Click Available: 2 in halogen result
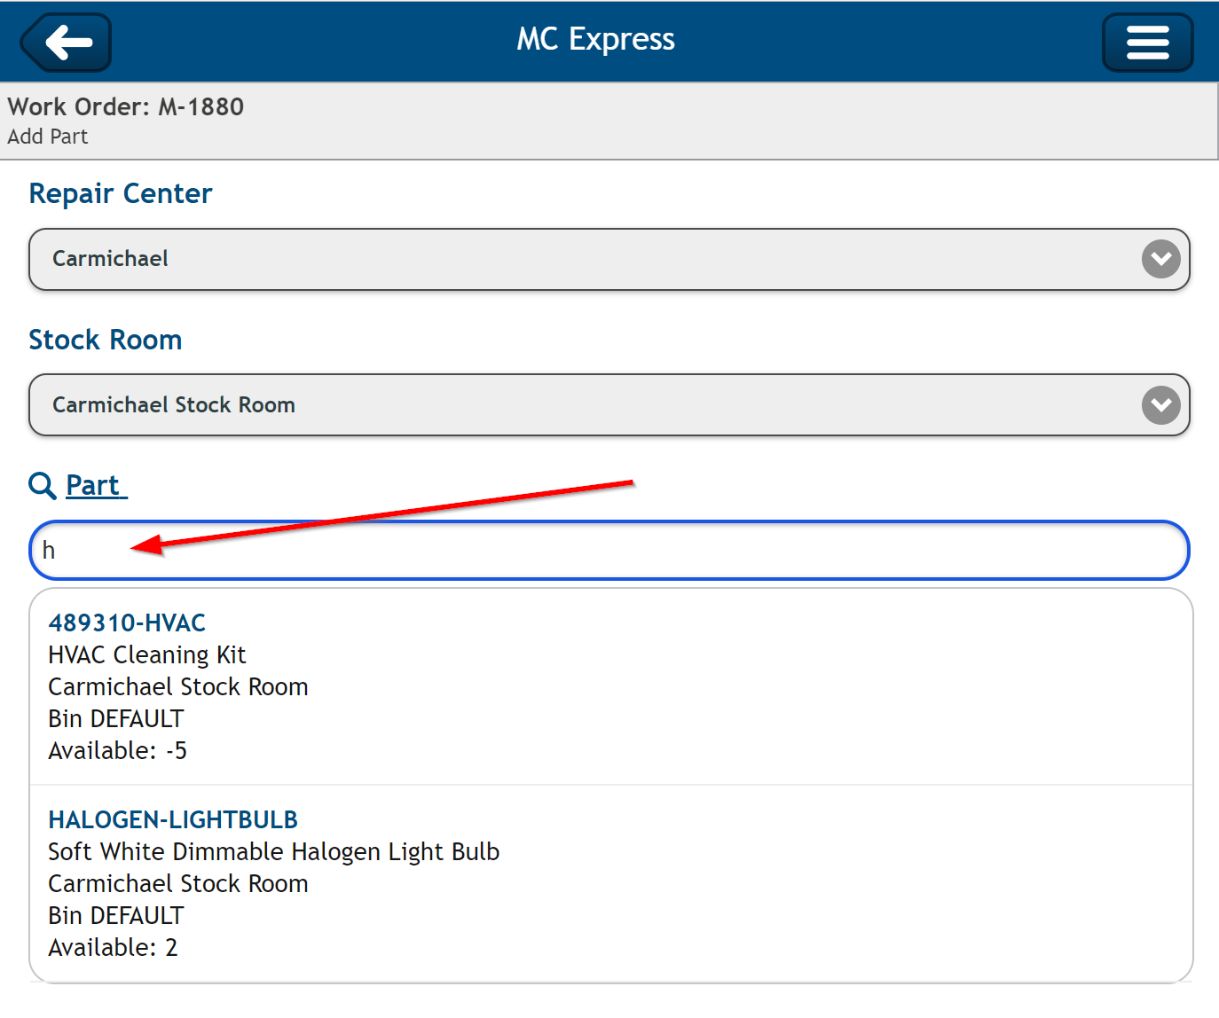The image size is (1219, 1018). click(x=113, y=947)
